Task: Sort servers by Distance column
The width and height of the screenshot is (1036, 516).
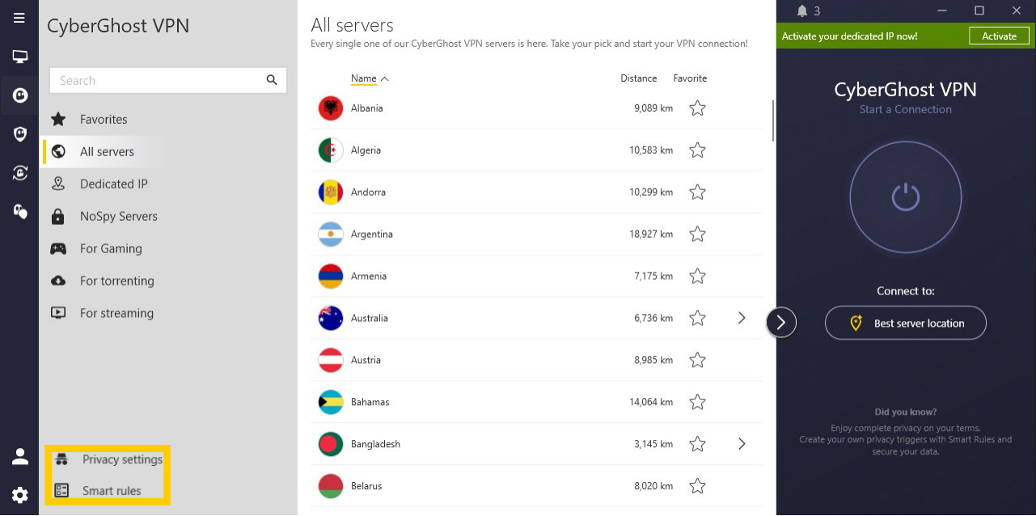Action: point(638,78)
